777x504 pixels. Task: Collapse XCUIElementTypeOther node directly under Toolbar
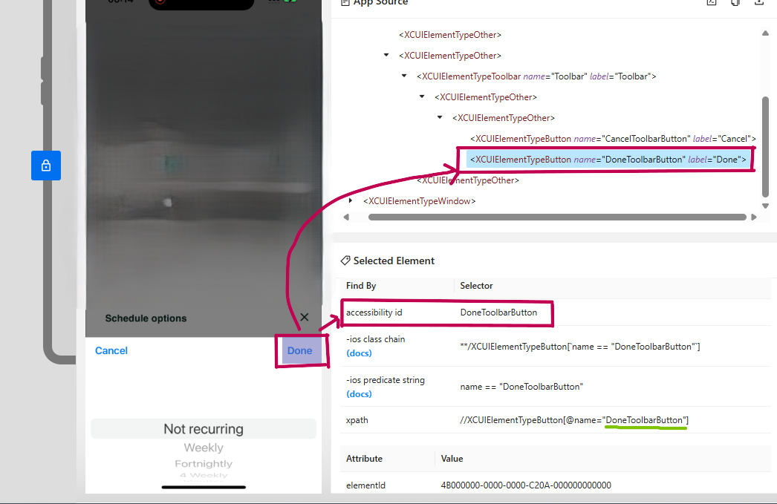click(422, 96)
